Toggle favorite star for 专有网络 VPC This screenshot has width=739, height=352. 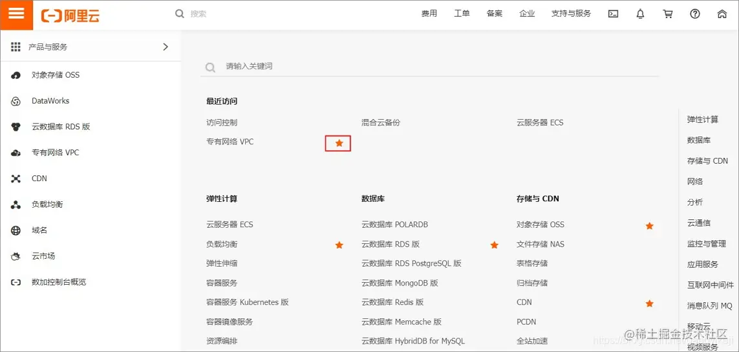point(339,142)
